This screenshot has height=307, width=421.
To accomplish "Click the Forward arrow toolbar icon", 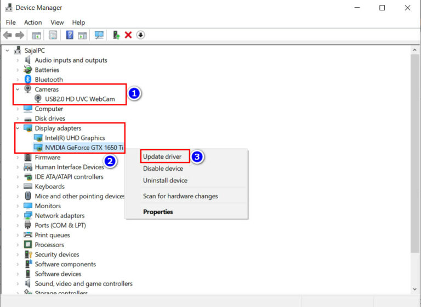I will [20, 35].
